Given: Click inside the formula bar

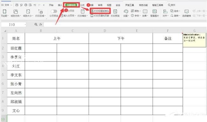Looking at the screenshot, I should pos(125,25).
